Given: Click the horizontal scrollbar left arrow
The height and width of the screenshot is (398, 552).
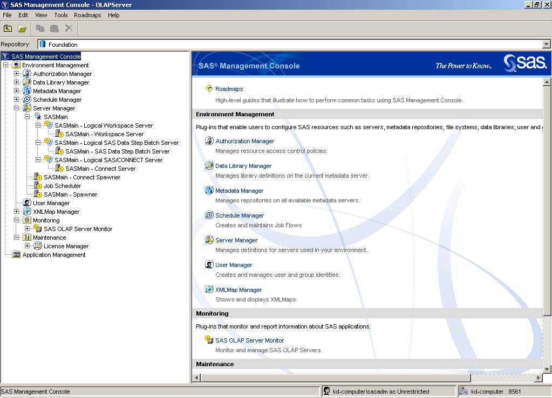Looking at the screenshot, I should [x=197, y=378].
